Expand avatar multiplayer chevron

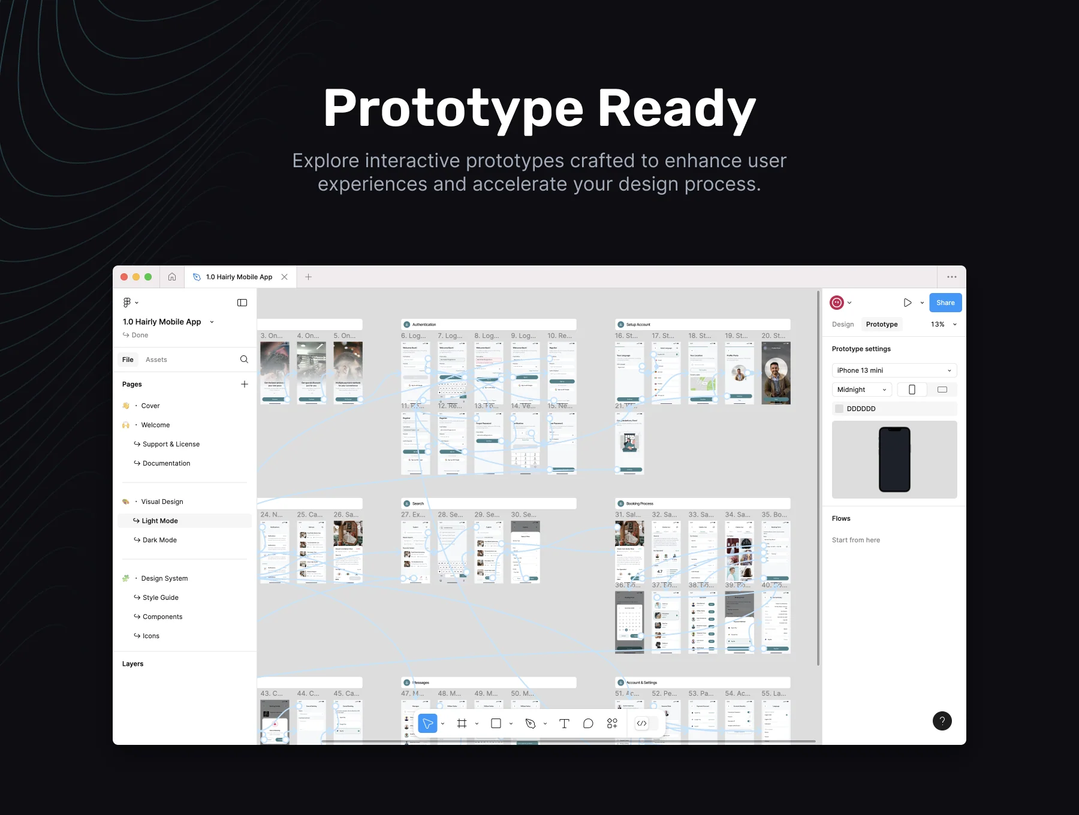(x=849, y=303)
